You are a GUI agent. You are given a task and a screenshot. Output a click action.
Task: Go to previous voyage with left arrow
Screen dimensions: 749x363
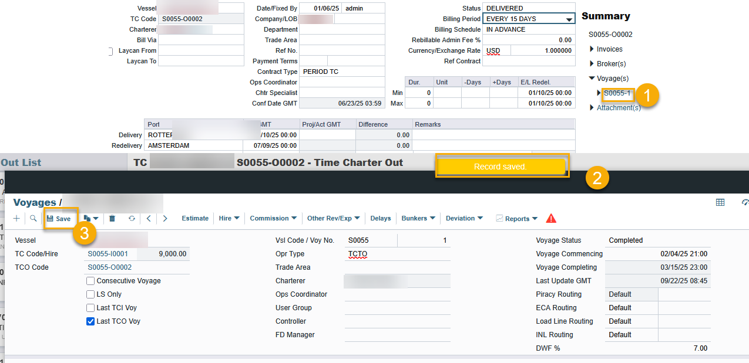(149, 218)
